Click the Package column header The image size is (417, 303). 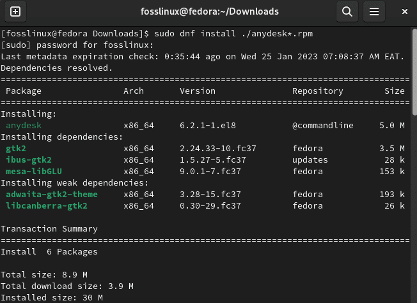tap(24, 91)
